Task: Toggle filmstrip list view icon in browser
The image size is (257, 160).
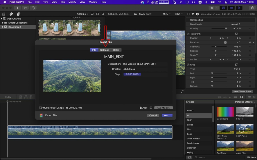Action: tap(92, 14)
